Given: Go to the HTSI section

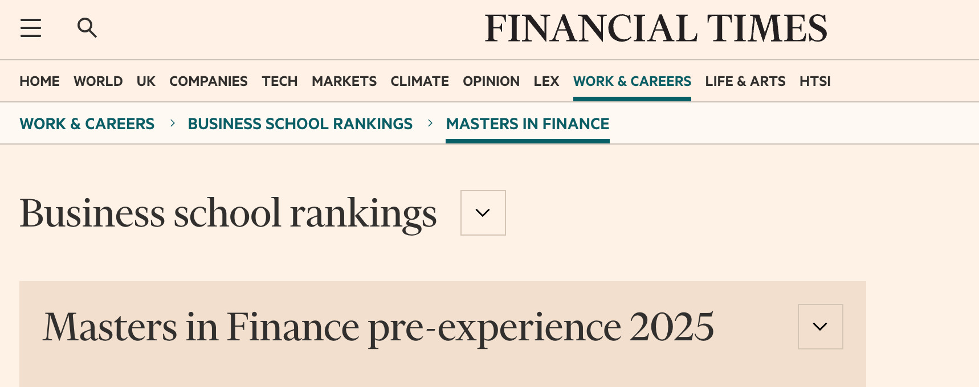Looking at the screenshot, I should [815, 81].
